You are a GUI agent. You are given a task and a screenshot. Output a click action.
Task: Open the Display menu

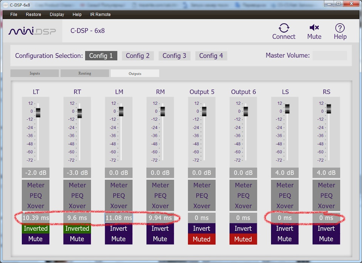[57, 14]
